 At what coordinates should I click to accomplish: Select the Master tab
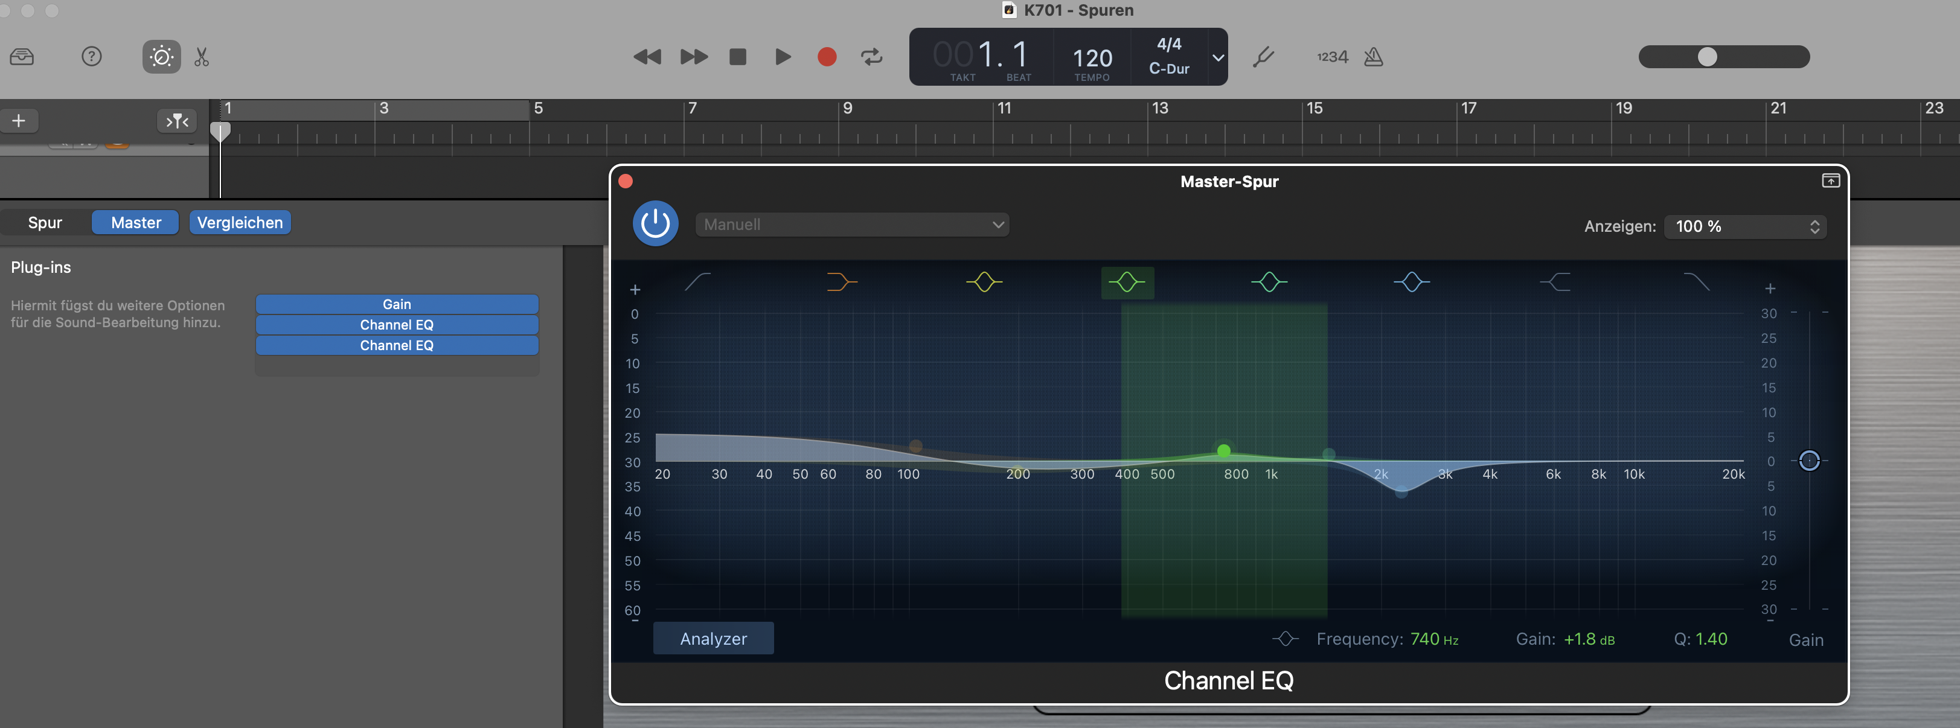[135, 222]
